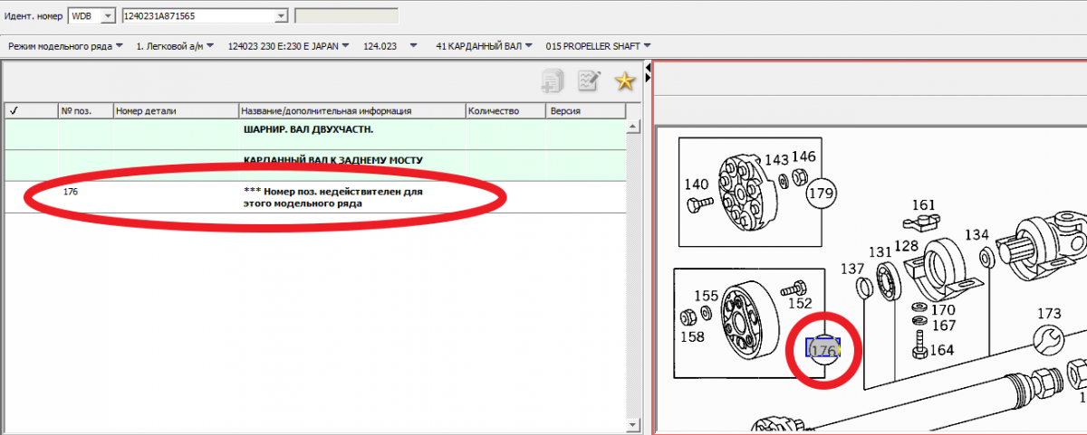Open the 'Режим модельного ряда' dropdown

pyautogui.click(x=65, y=45)
